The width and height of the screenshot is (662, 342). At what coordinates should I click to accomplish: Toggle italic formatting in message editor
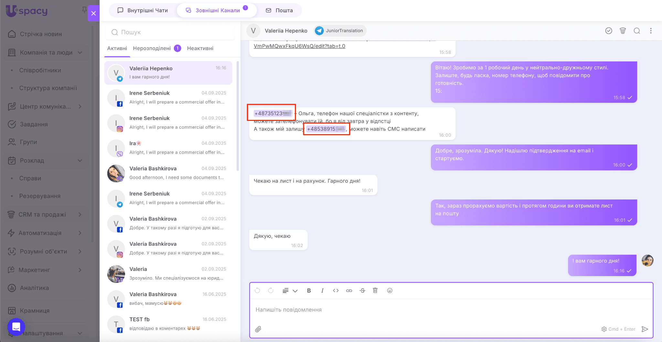click(322, 291)
